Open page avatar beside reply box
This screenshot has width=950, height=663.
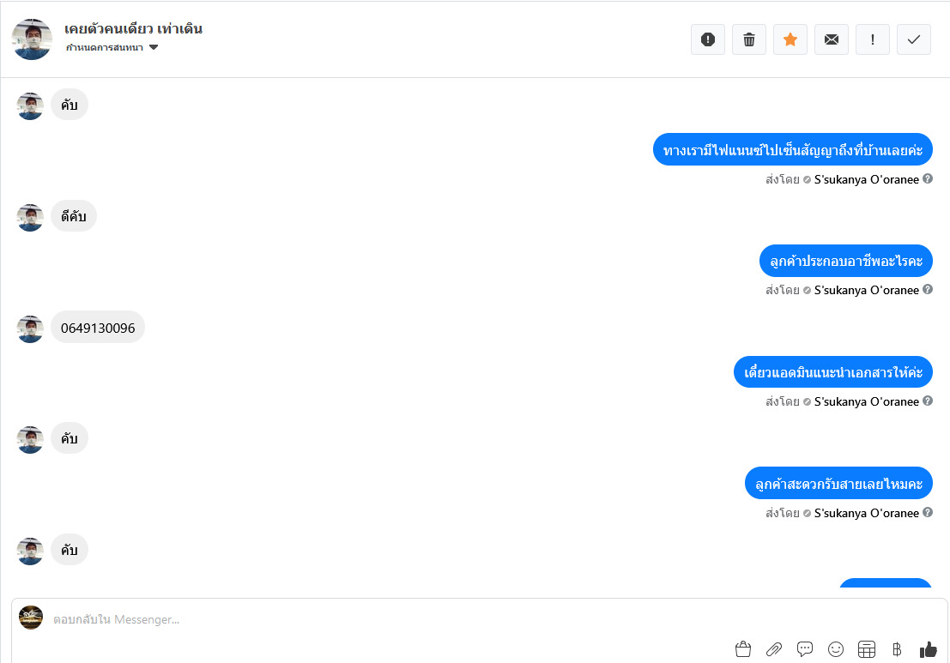coord(31,618)
